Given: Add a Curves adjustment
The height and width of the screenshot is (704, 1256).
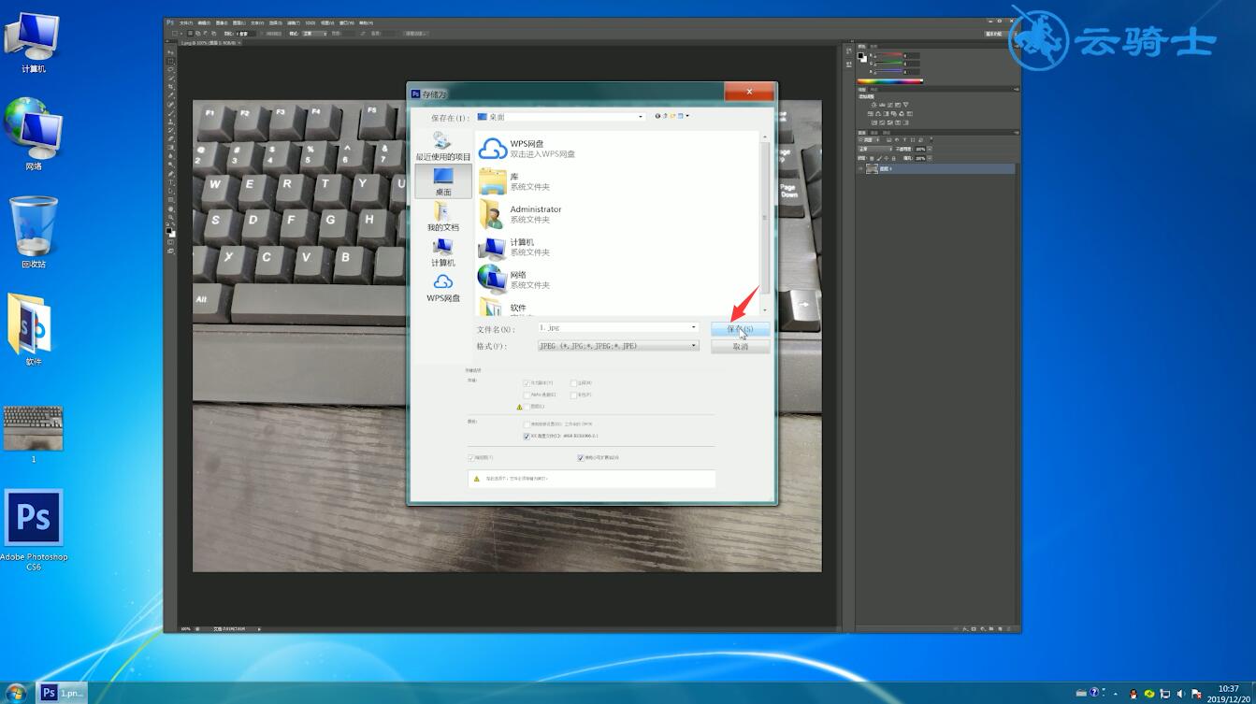Looking at the screenshot, I should 889,105.
